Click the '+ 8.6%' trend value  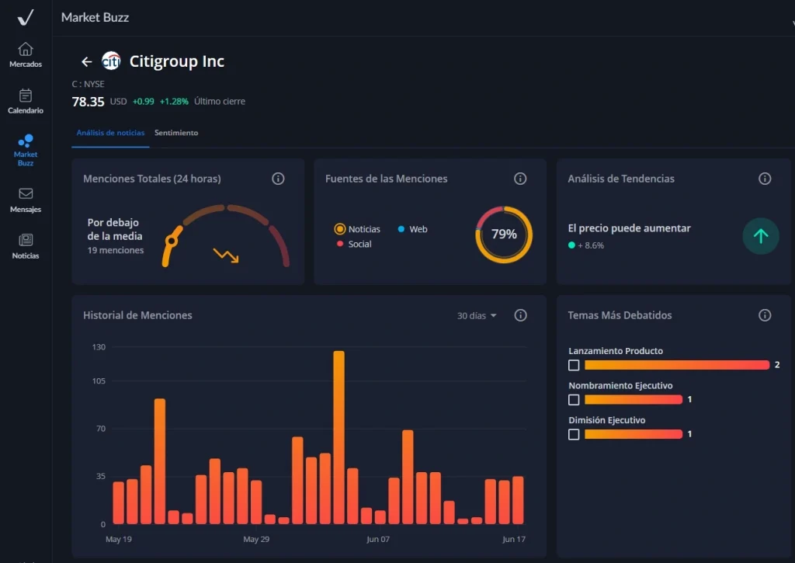591,245
